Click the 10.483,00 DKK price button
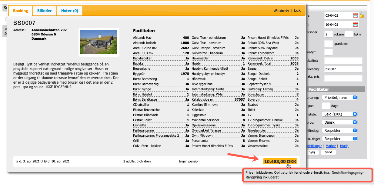Viewport: 374px width, 187px height. pyautogui.click(x=280, y=162)
